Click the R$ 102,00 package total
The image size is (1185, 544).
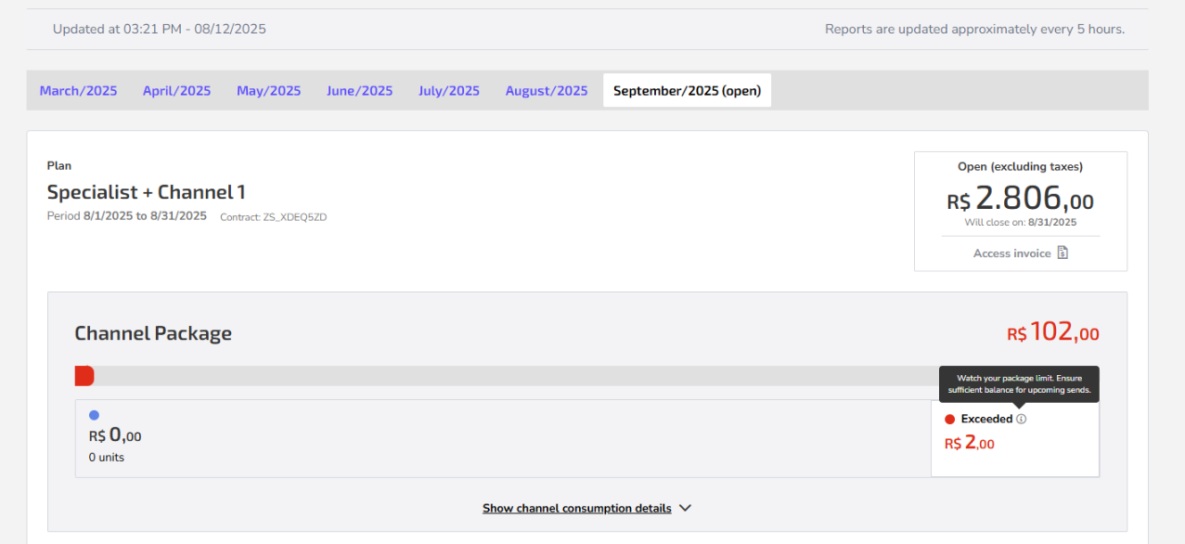pos(1053,331)
